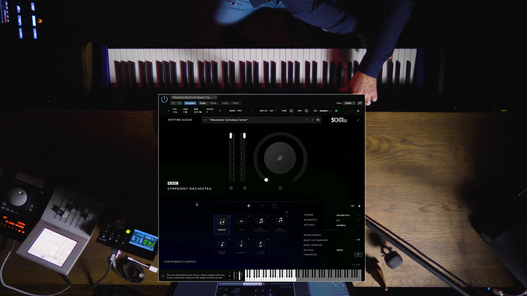Choose the Trill Major 2nd articulation
This screenshot has width=527, height=296.
pyautogui.click(x=261, y=224)
